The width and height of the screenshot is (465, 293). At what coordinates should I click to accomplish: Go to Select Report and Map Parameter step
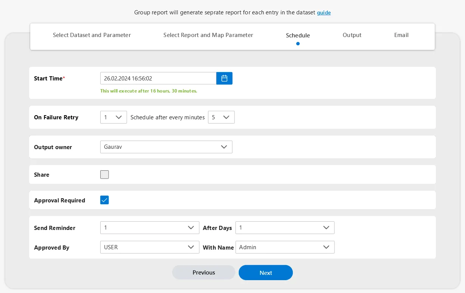click(x=208, y=35)
